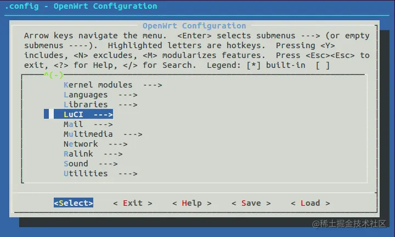Click the Save button
The height and width of the screenshot is (237, 395).
251,203
